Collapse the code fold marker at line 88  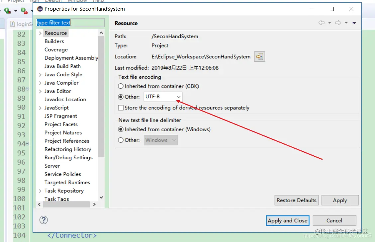pyautogui.click(x=28, y=89)
